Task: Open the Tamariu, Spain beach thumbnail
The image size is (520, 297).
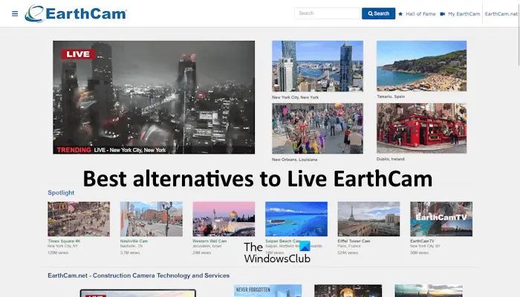Action: 421,66
